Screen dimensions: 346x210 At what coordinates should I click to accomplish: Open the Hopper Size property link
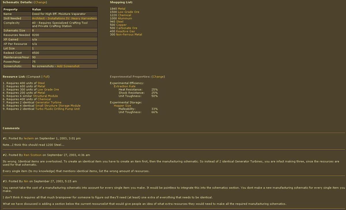[122, 106]
